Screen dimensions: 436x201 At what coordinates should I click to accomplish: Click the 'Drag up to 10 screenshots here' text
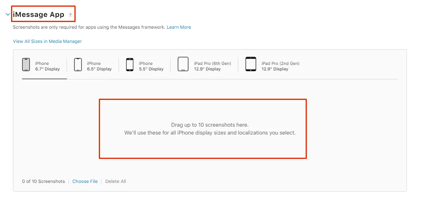click(210, 125)
